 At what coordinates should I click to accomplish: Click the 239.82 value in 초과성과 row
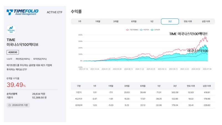[x=207, y=105]
